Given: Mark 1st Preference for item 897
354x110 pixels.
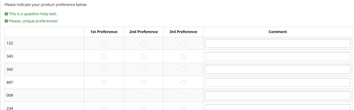Looking at the screenshot, I should (104, 83).
